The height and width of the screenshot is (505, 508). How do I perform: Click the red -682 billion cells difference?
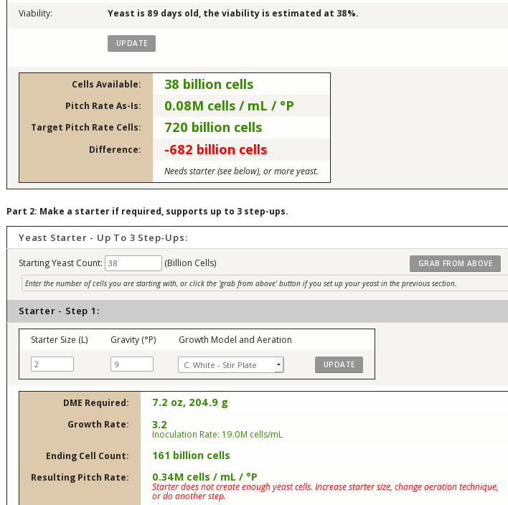click(x=215, y=150)
